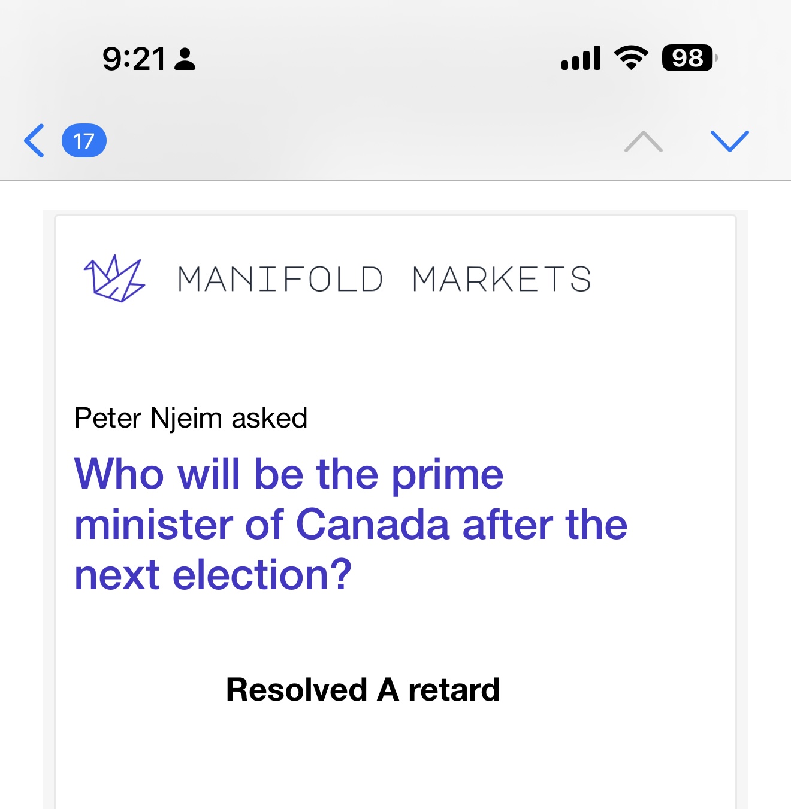Viewport: 791px width, 809px height.
Task: Jump to next message with down arrow
Action: (x=729, y=141)
